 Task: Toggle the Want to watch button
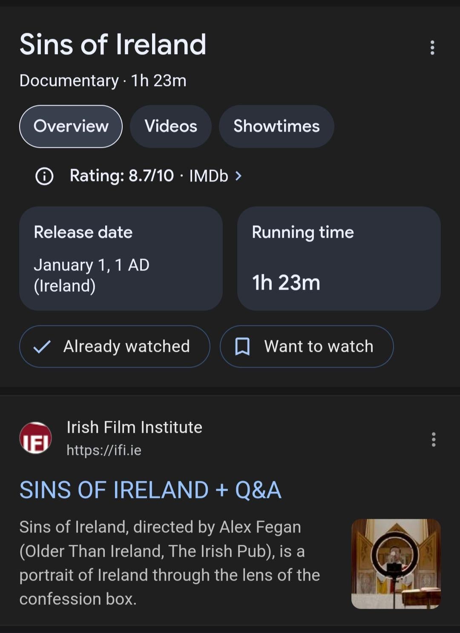pyautogui.click(x=307, y=346)
